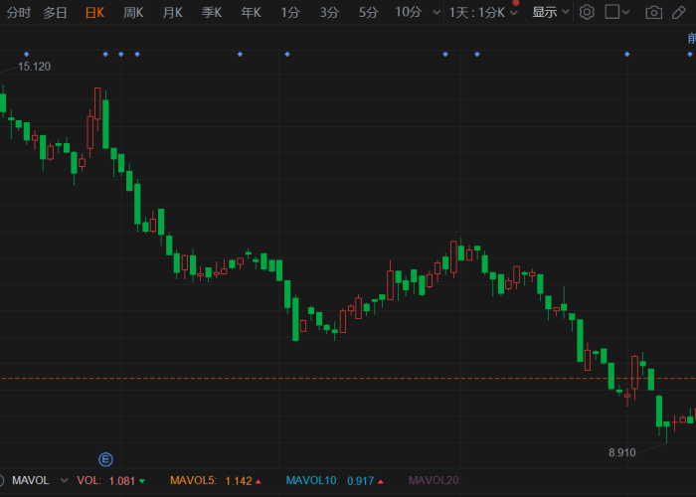Choose the 5分 period
Image resolution: width=696 pixels, height=497 pixels.
[369, 13]
